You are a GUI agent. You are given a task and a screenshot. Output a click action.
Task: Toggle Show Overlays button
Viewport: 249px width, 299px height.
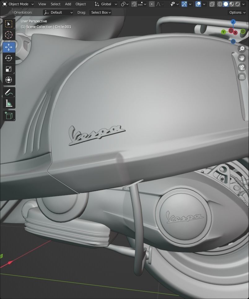point(198,4)
